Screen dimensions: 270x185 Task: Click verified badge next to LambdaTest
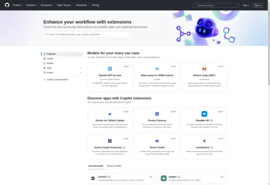point(211,147)
